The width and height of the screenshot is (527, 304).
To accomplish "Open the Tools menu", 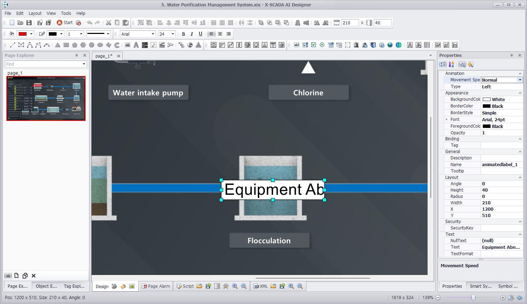I will point(66,13).
